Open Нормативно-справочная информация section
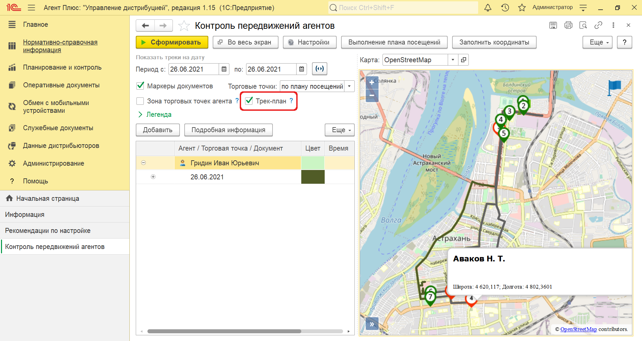The image size is (642, 341). (x=60, y=46)
